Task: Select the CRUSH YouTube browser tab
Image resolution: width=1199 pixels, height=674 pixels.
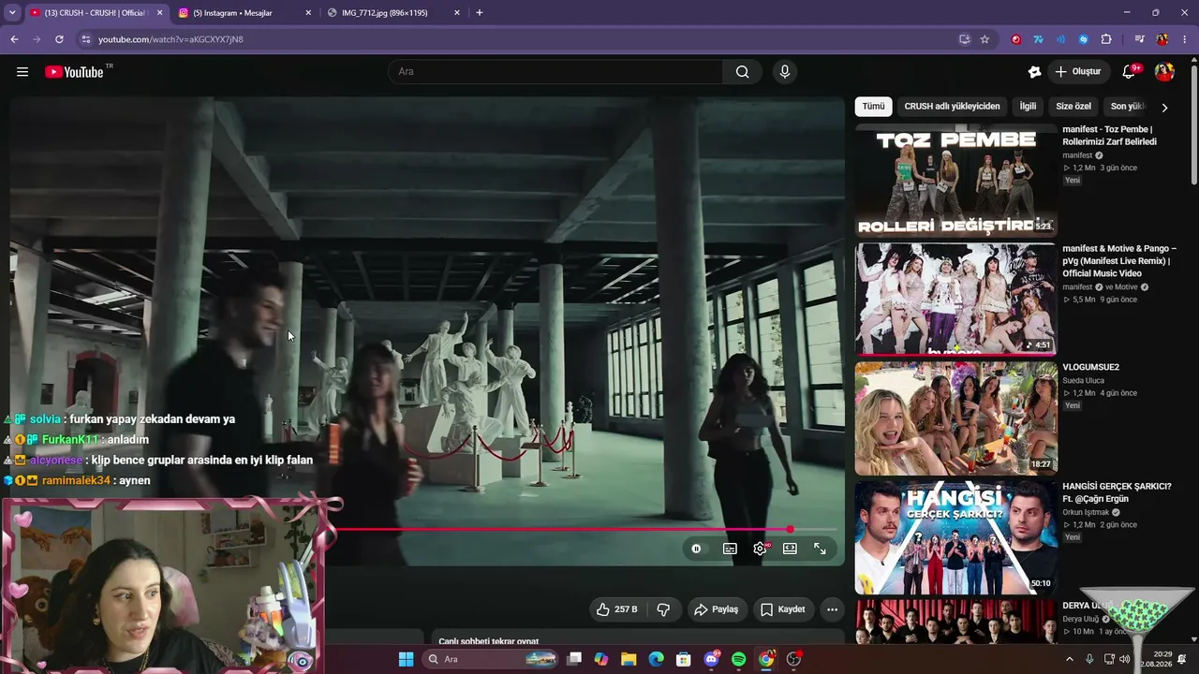Action: point(96,13)
